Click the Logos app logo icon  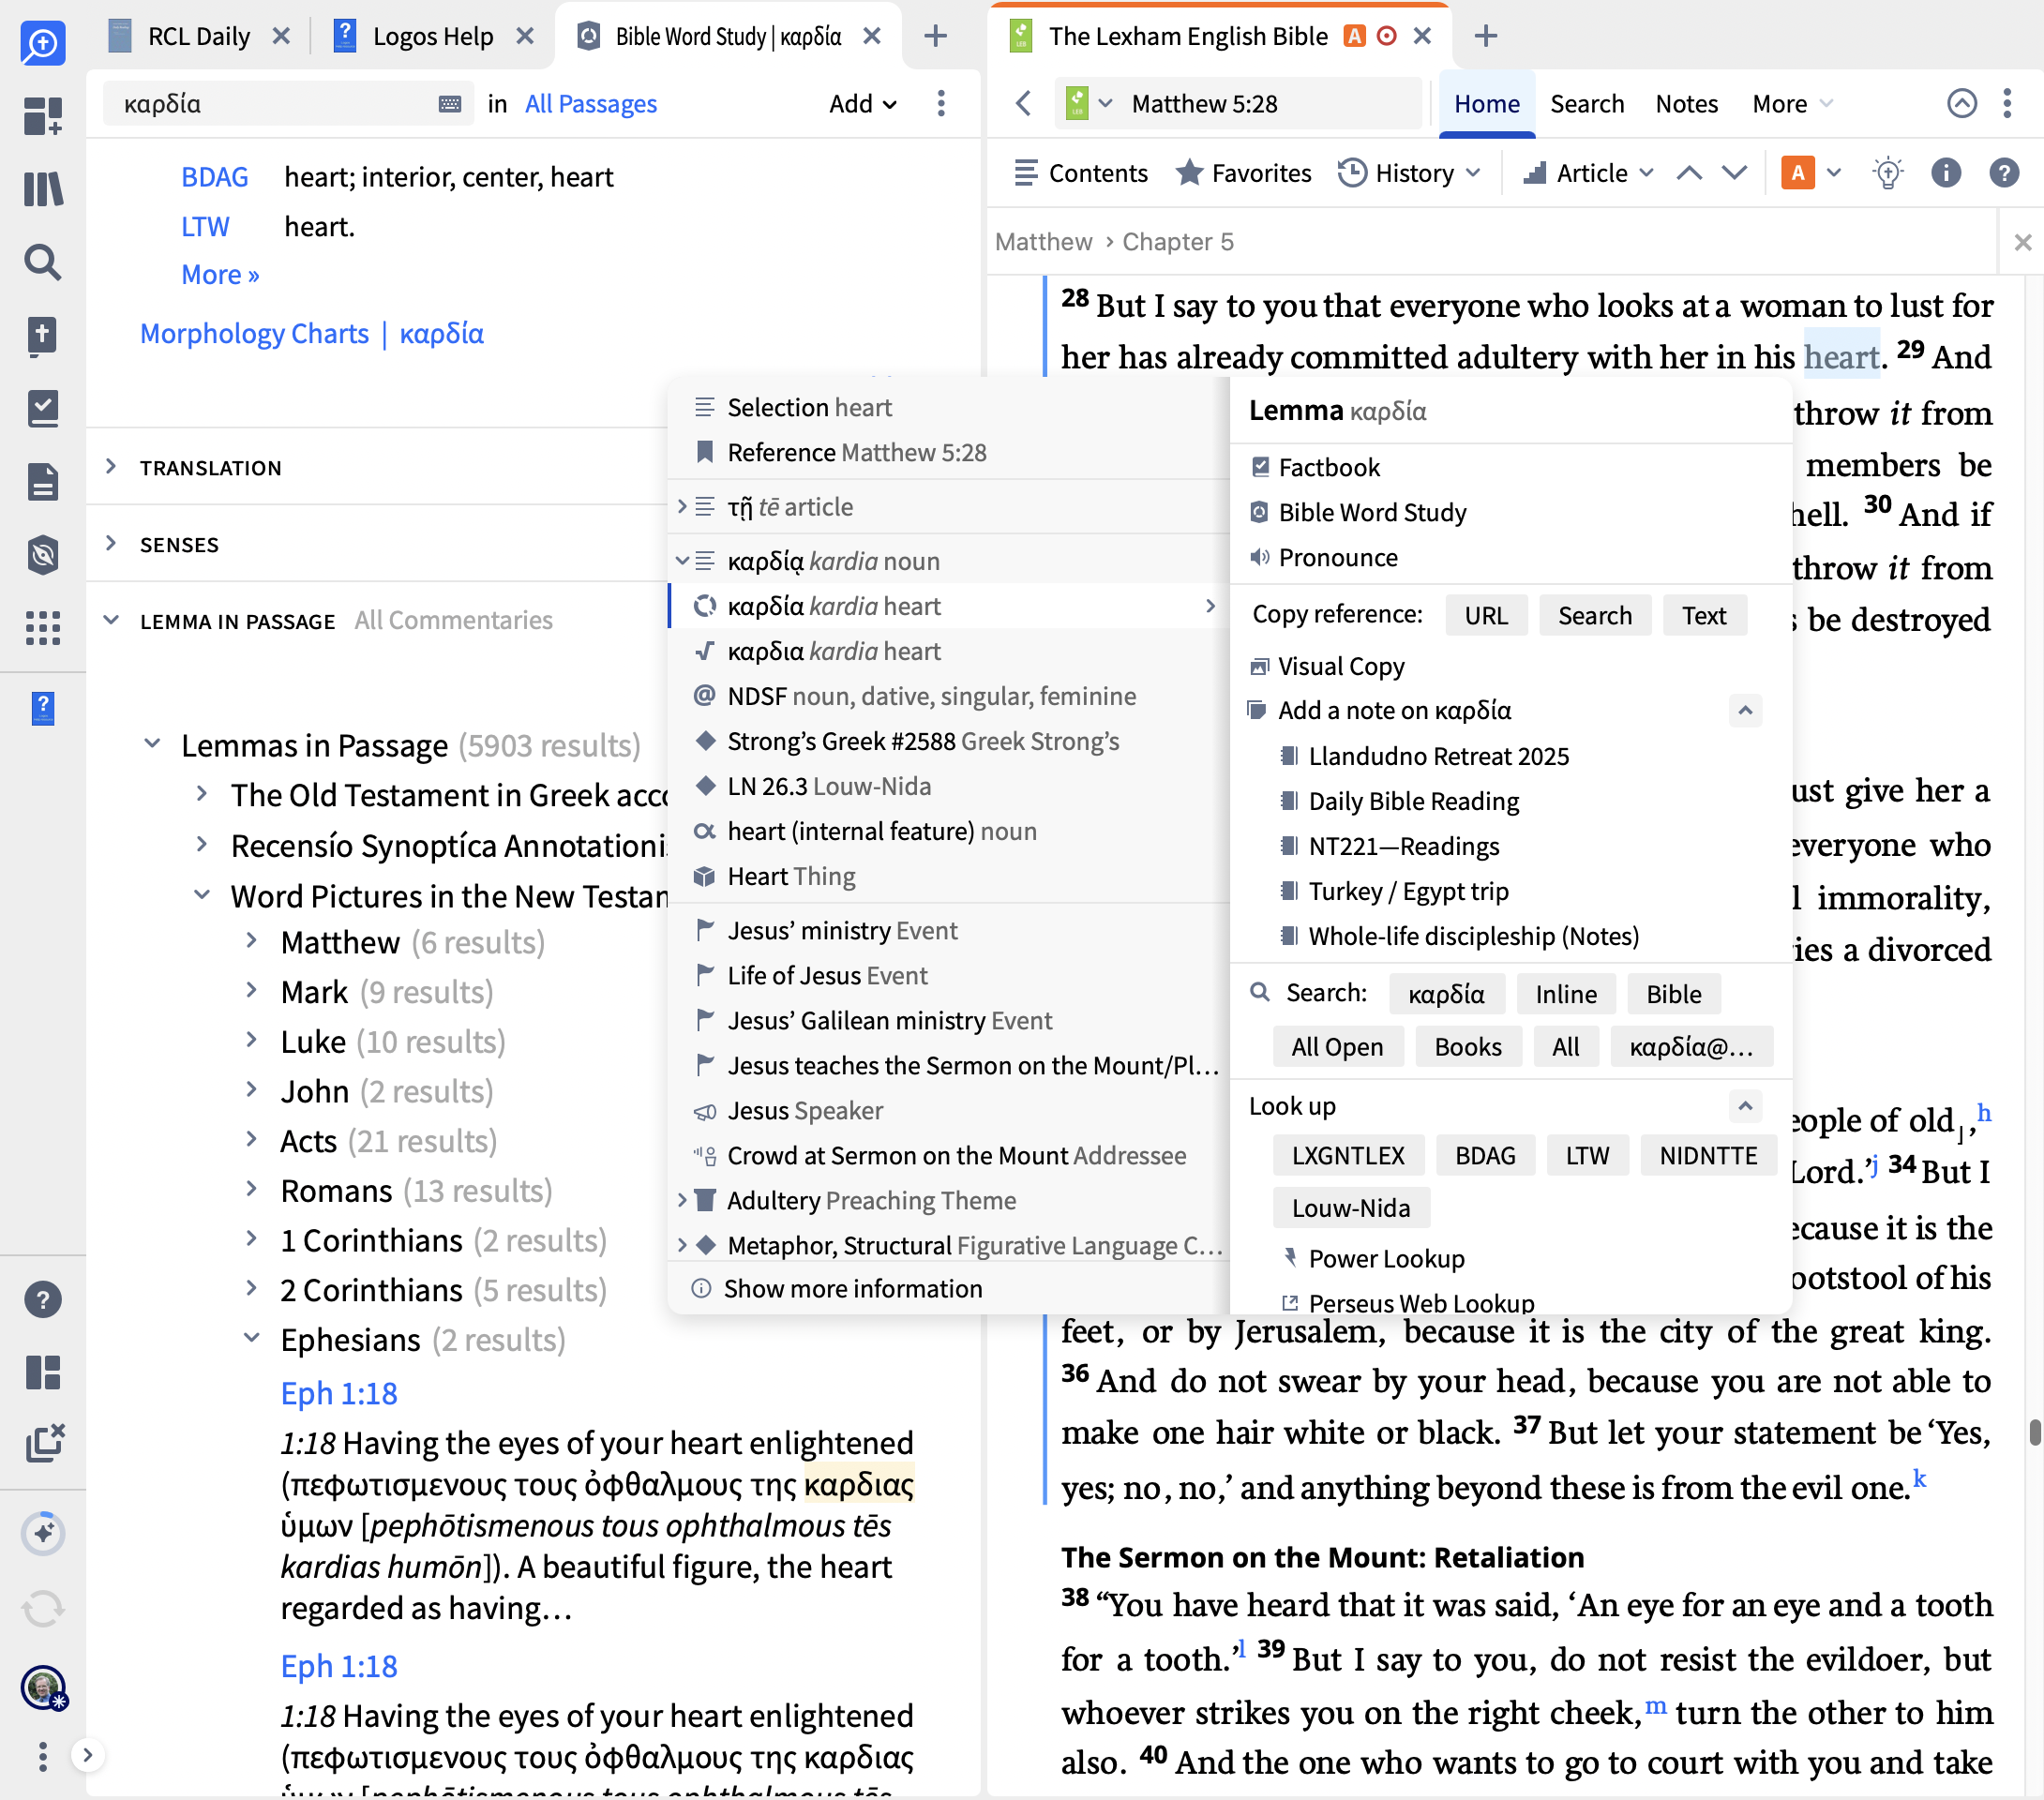pos(43,43)
